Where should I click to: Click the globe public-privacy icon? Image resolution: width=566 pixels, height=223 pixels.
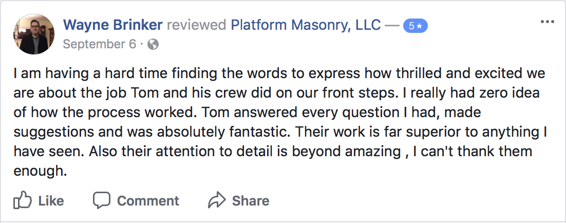153,44
